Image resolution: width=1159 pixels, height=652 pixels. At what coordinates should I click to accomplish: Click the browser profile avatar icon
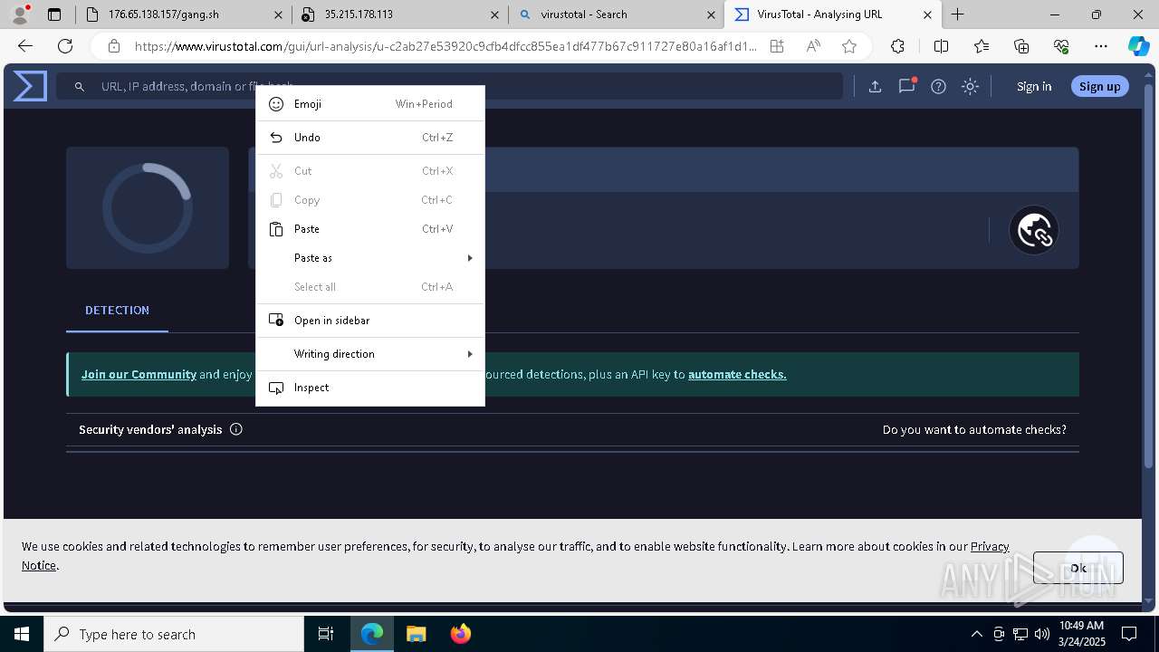20,14
